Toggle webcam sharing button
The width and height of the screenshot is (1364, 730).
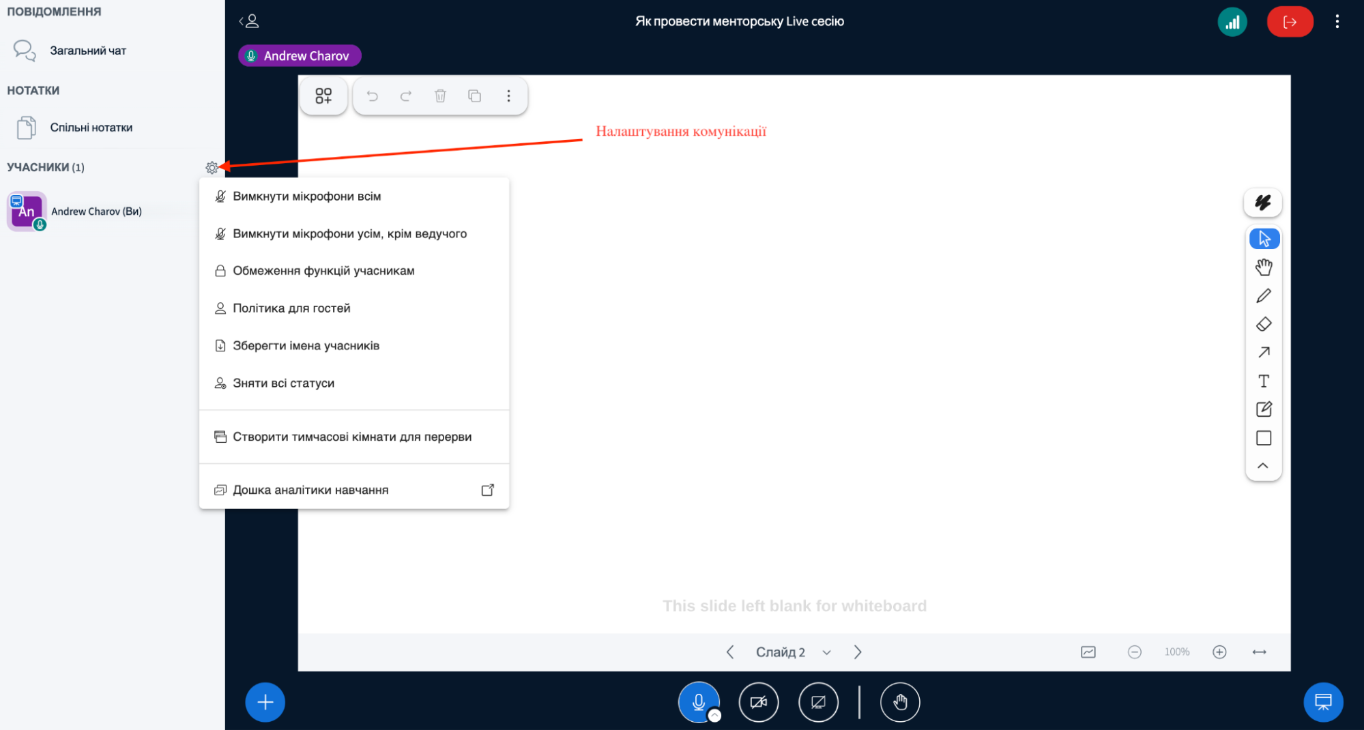(x=758, y=702)
